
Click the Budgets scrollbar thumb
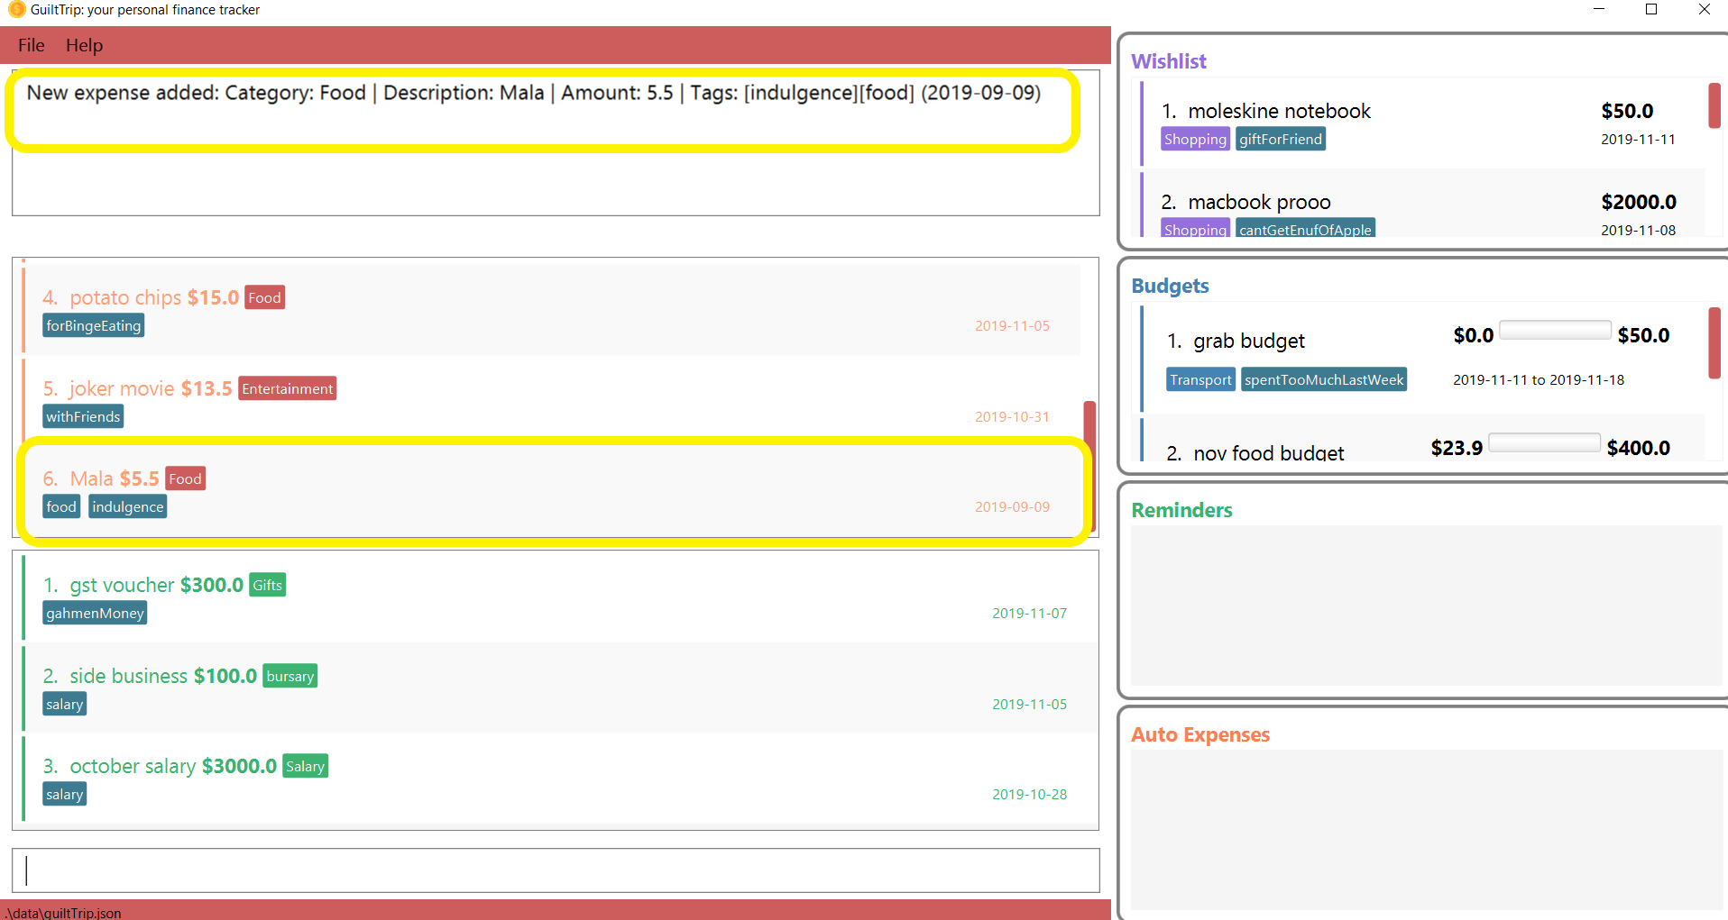pyautogui.click(x=1714, y=343)
